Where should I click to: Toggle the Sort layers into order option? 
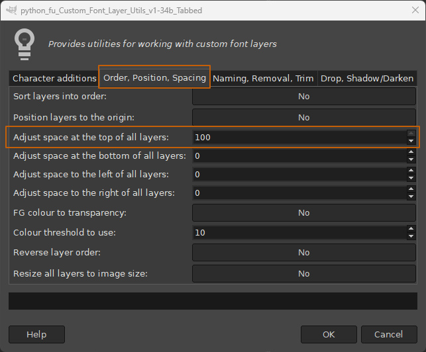pyautogui.click(x=304, y=97)
